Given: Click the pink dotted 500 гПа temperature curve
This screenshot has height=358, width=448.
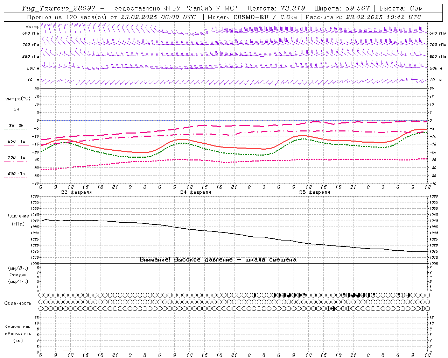Looking at the screenshot, I should [x=234, y=161].
